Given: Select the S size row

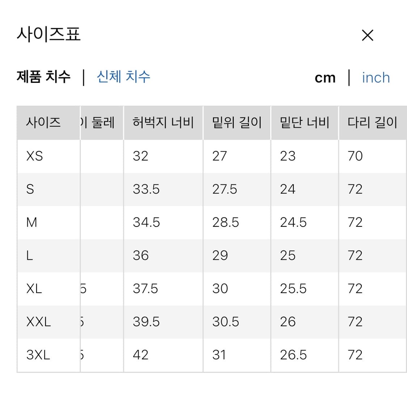Looking at the screenshot, I should [30, 189].
